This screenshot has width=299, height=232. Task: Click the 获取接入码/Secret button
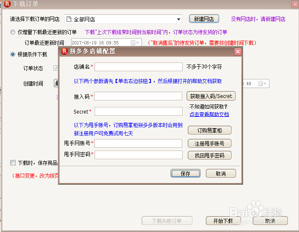(211, 96)
